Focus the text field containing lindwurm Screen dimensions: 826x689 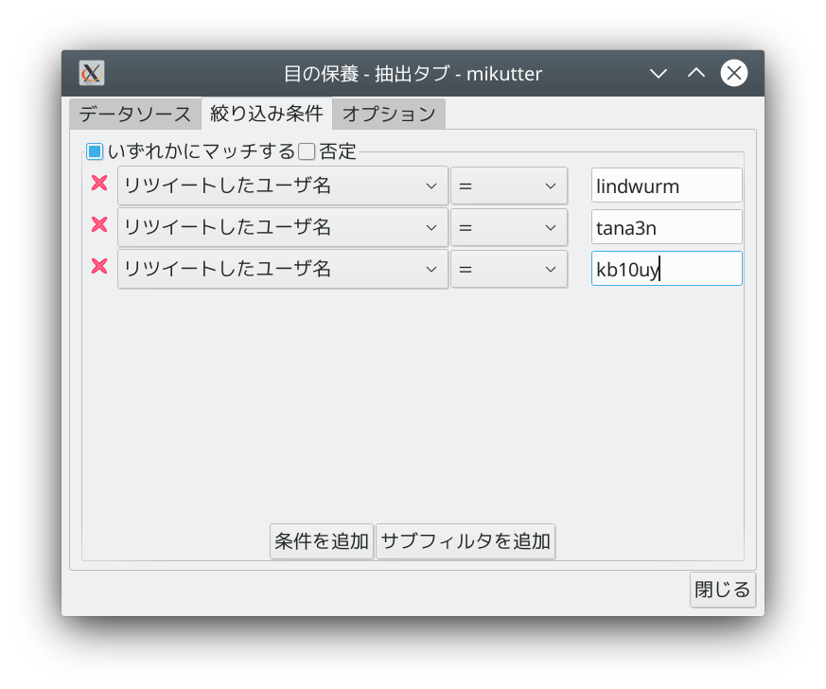click(666, 185)
